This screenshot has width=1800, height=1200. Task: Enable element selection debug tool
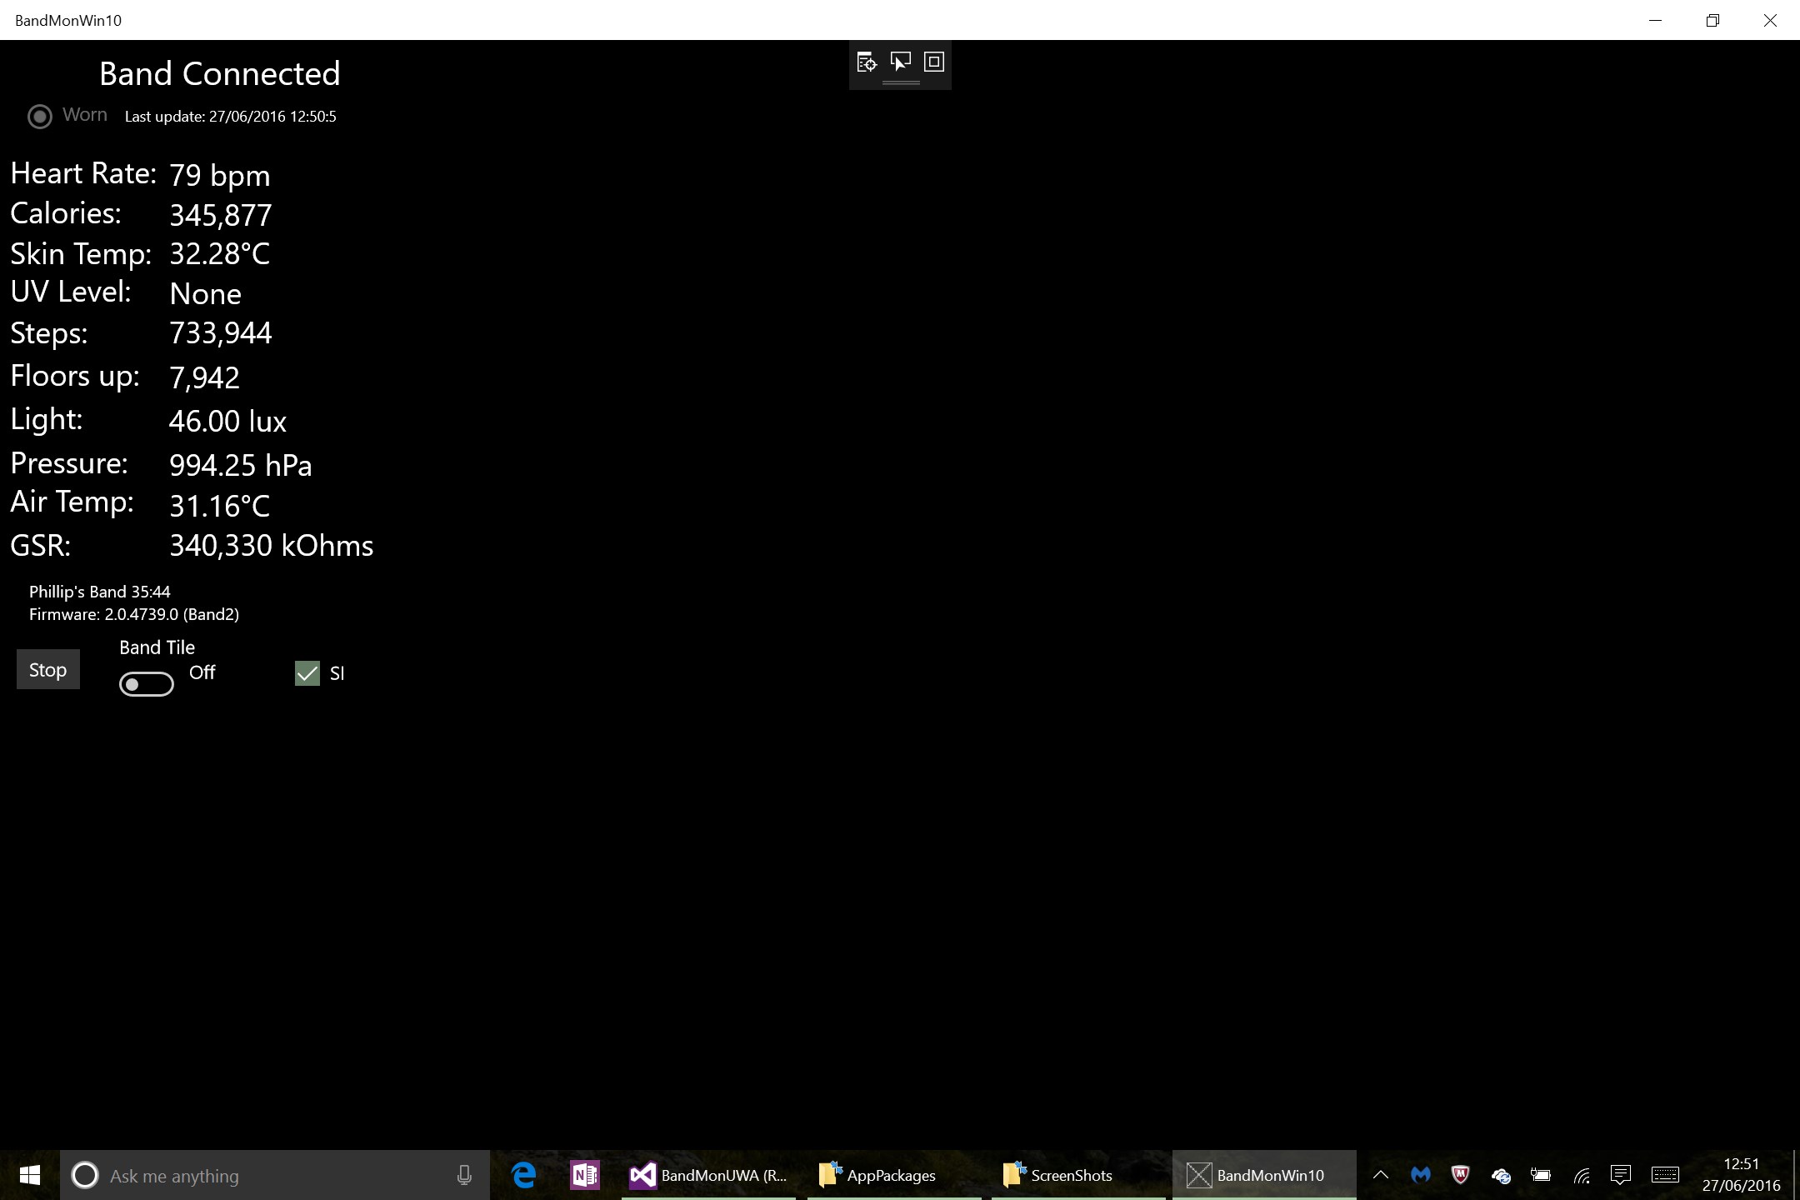(x=901, y=62)
